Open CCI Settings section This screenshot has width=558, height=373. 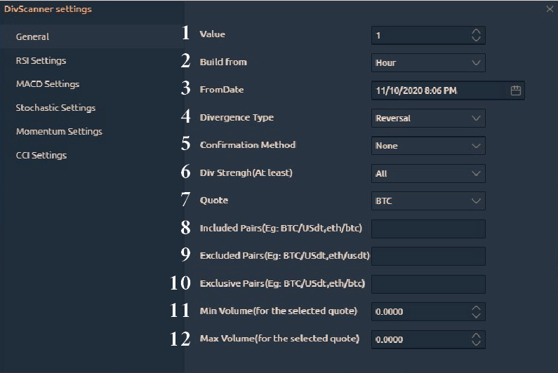tap(41, 155)
